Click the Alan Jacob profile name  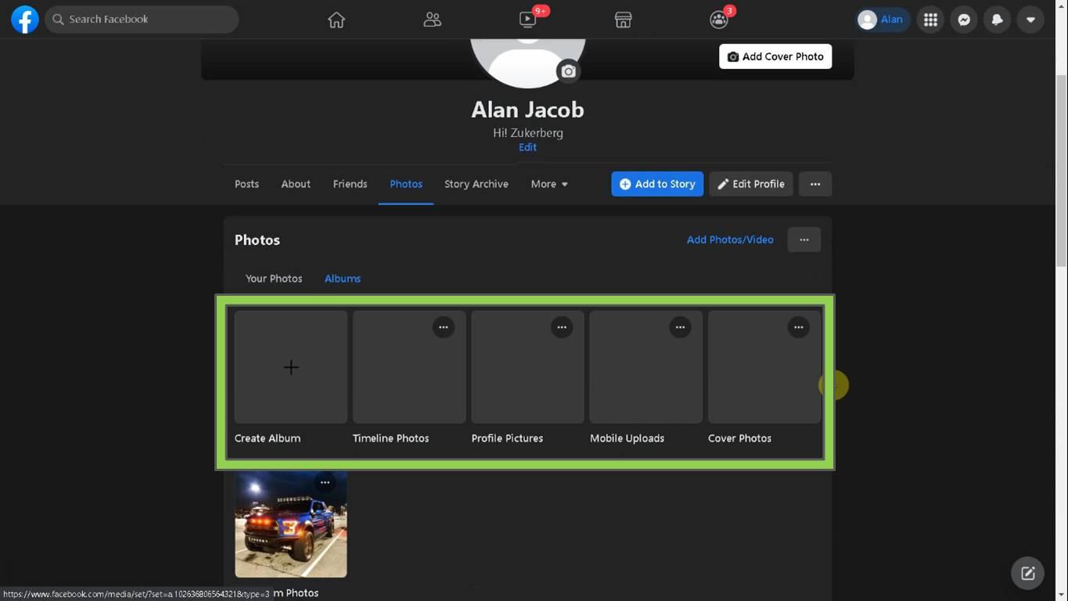coord(527,110)
